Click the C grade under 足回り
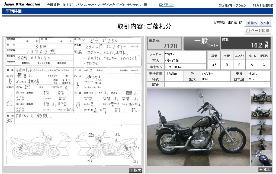The width and height of the screenshot is (276, 174). (x=264, y=65)
